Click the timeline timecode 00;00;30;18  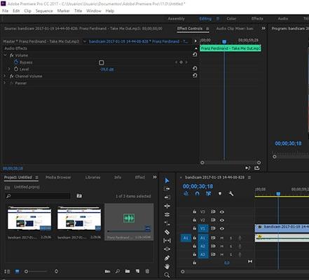pyautogui.click(x=198, y=186)
